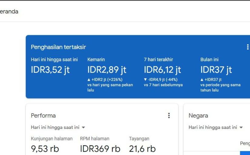The width and height of the screenshot is (250, 155).
Task: Click the Performa card heading
Action: pos(43,115)
